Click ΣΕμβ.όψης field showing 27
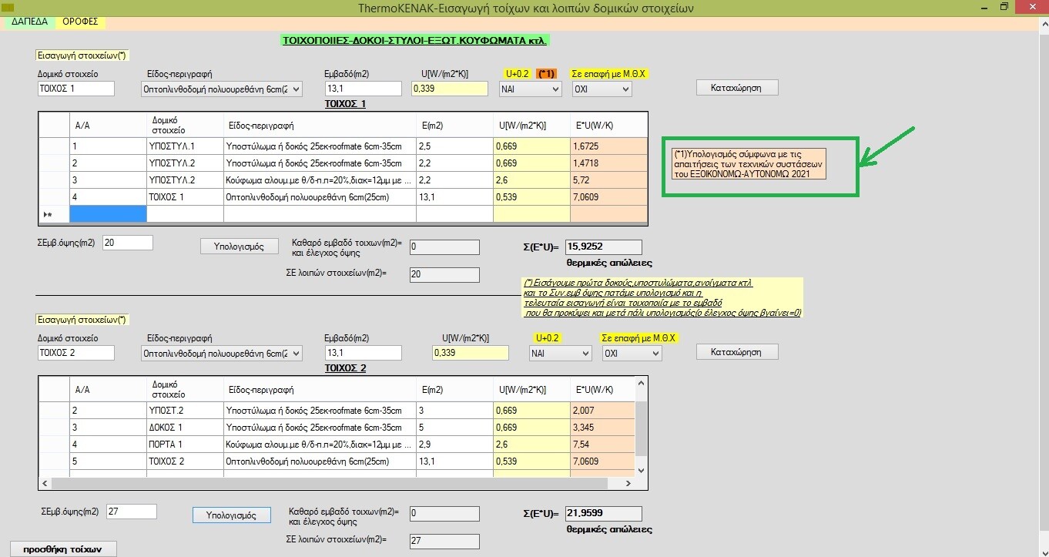1049x557 pixels. 130,512
